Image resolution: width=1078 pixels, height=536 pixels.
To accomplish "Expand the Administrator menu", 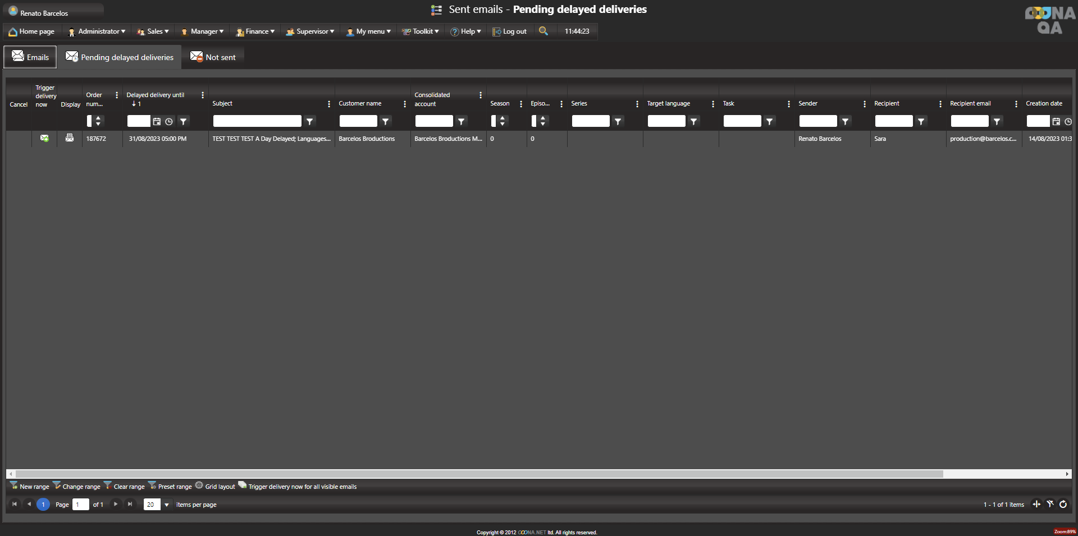I will tap(97, 31).
